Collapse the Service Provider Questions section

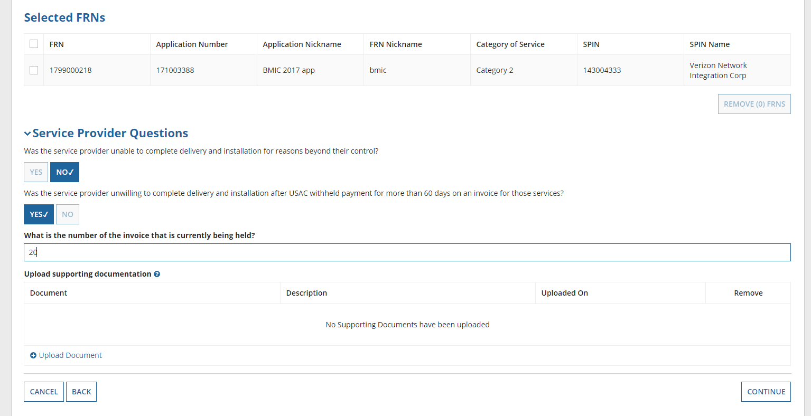[27, 134]
